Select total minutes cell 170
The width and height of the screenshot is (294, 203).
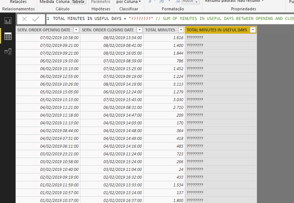click(x=164, y=123)
